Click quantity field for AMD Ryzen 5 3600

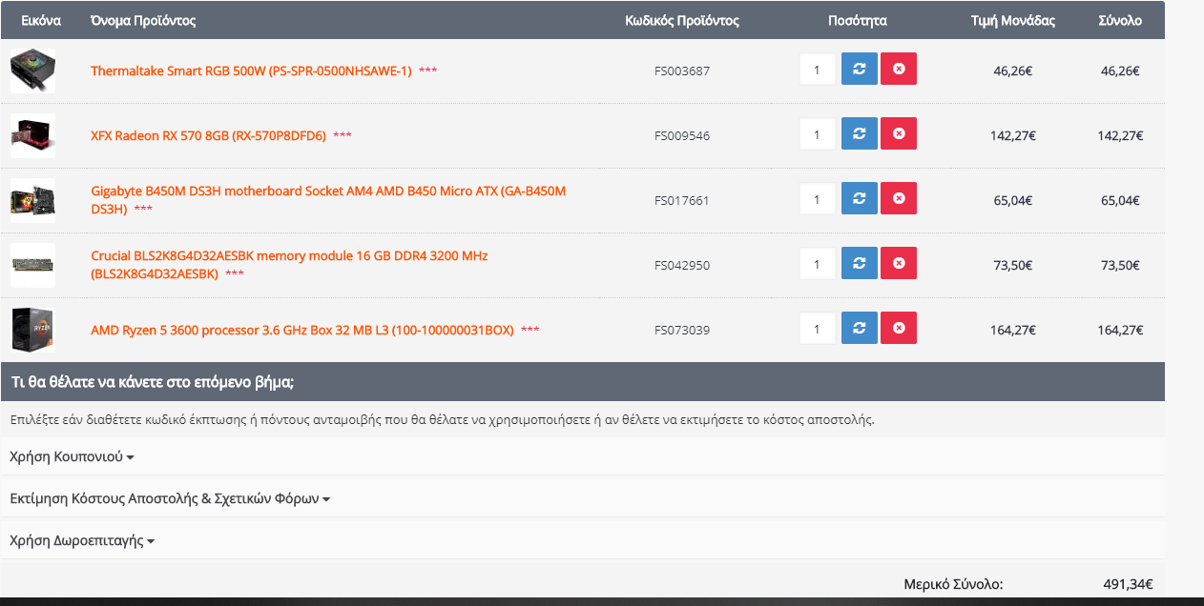(x=817, y=329)
